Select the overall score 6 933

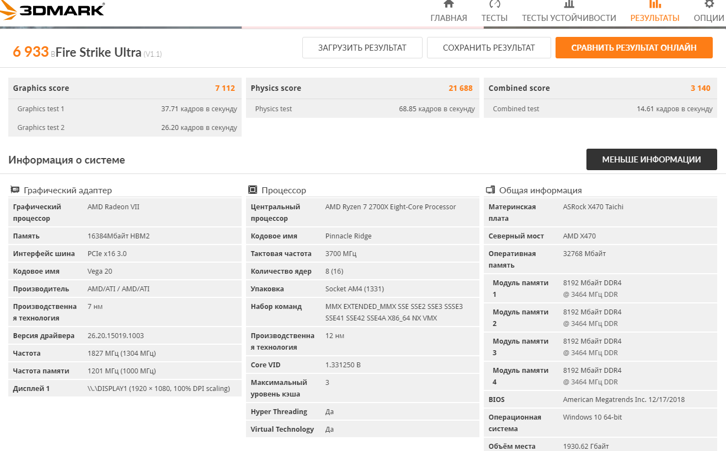[x=31, y=52]
